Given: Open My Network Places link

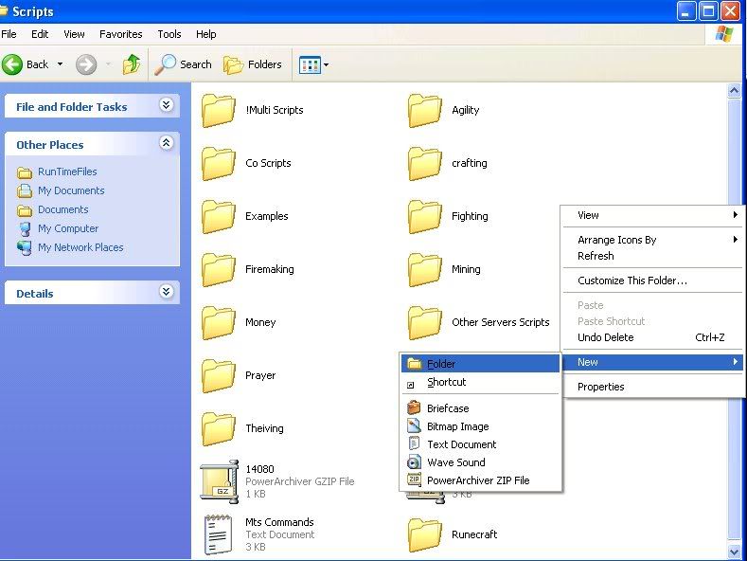Looking at the screenshot, I should pyautogui.click(x=80, y=247).
